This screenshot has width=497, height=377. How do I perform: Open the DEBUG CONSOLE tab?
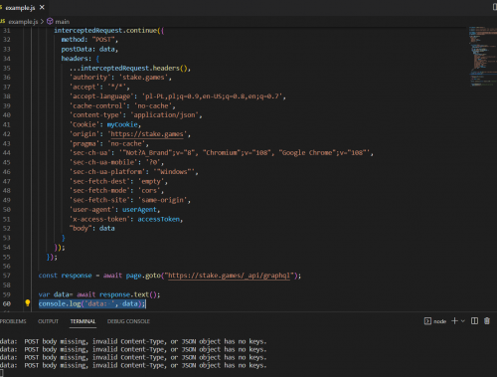[x=128, y=321]
